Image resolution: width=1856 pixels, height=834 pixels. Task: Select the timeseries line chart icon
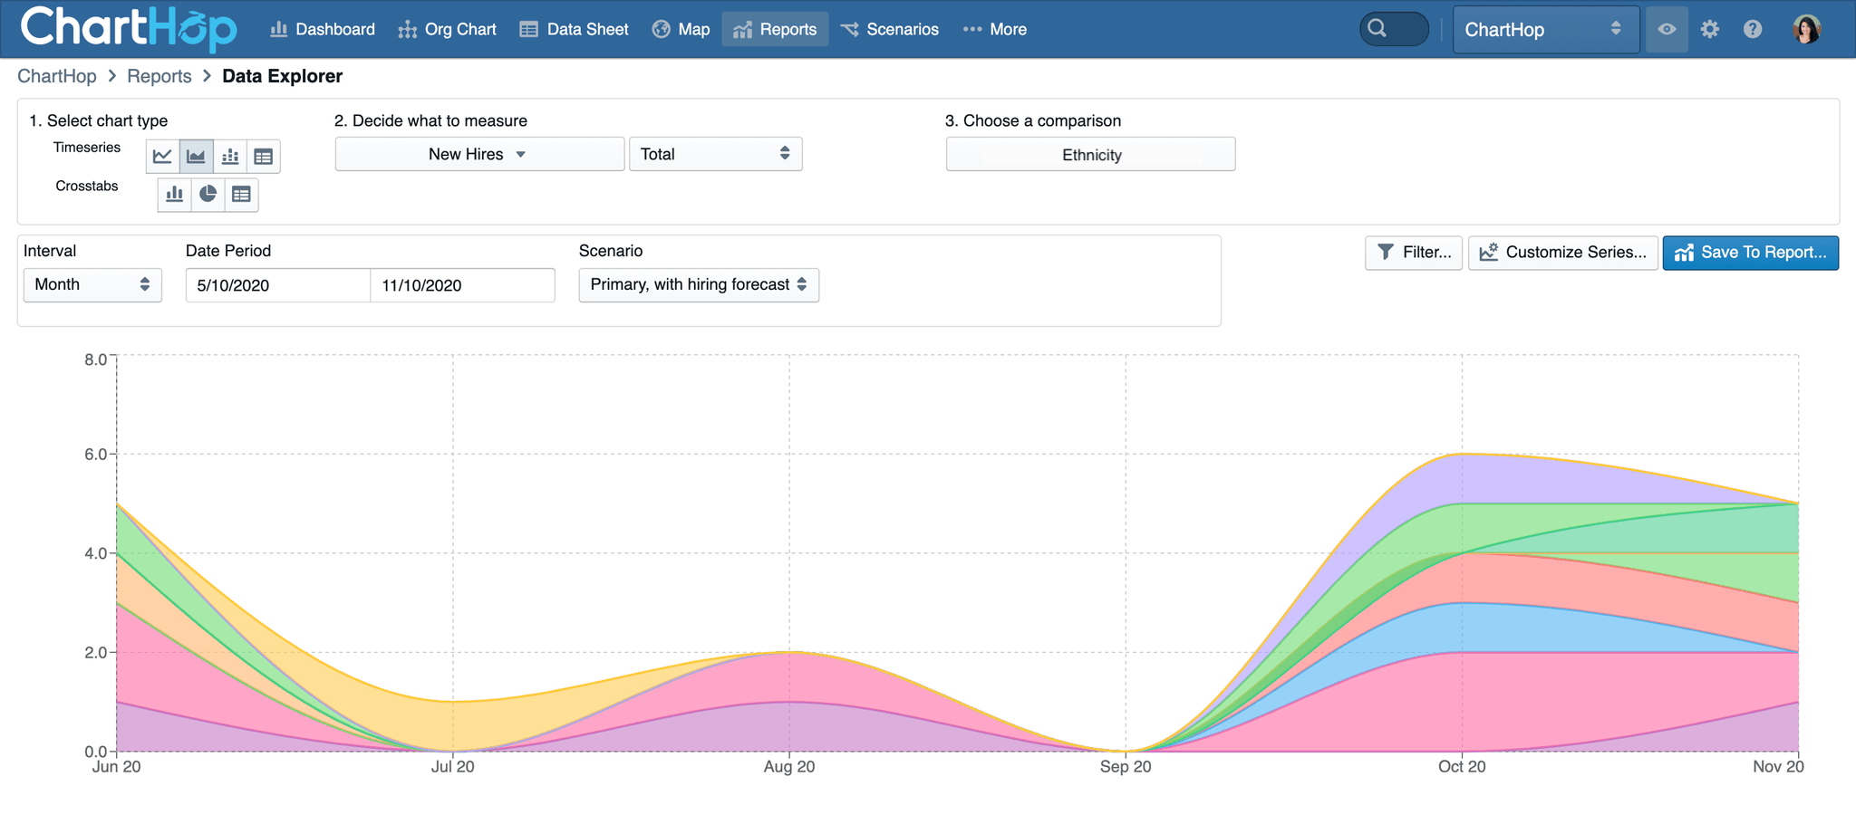[162, 157]
